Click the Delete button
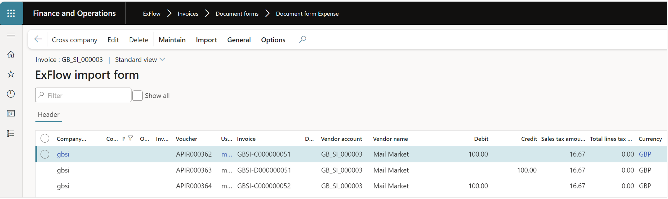The width and height of the screenshot is (668, 199). pyautogui.click(x=139, y=40)
